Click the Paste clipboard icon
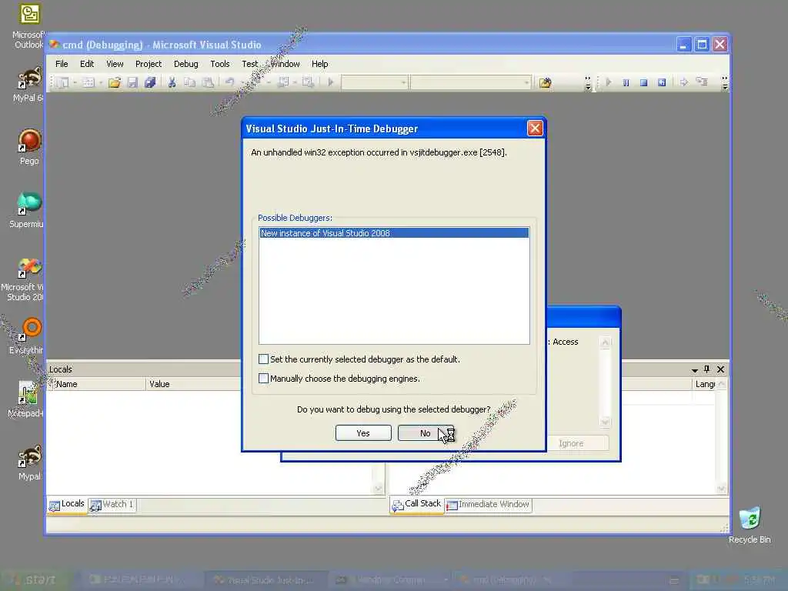Viewport: 788px width, 591px height. (208, 82)
